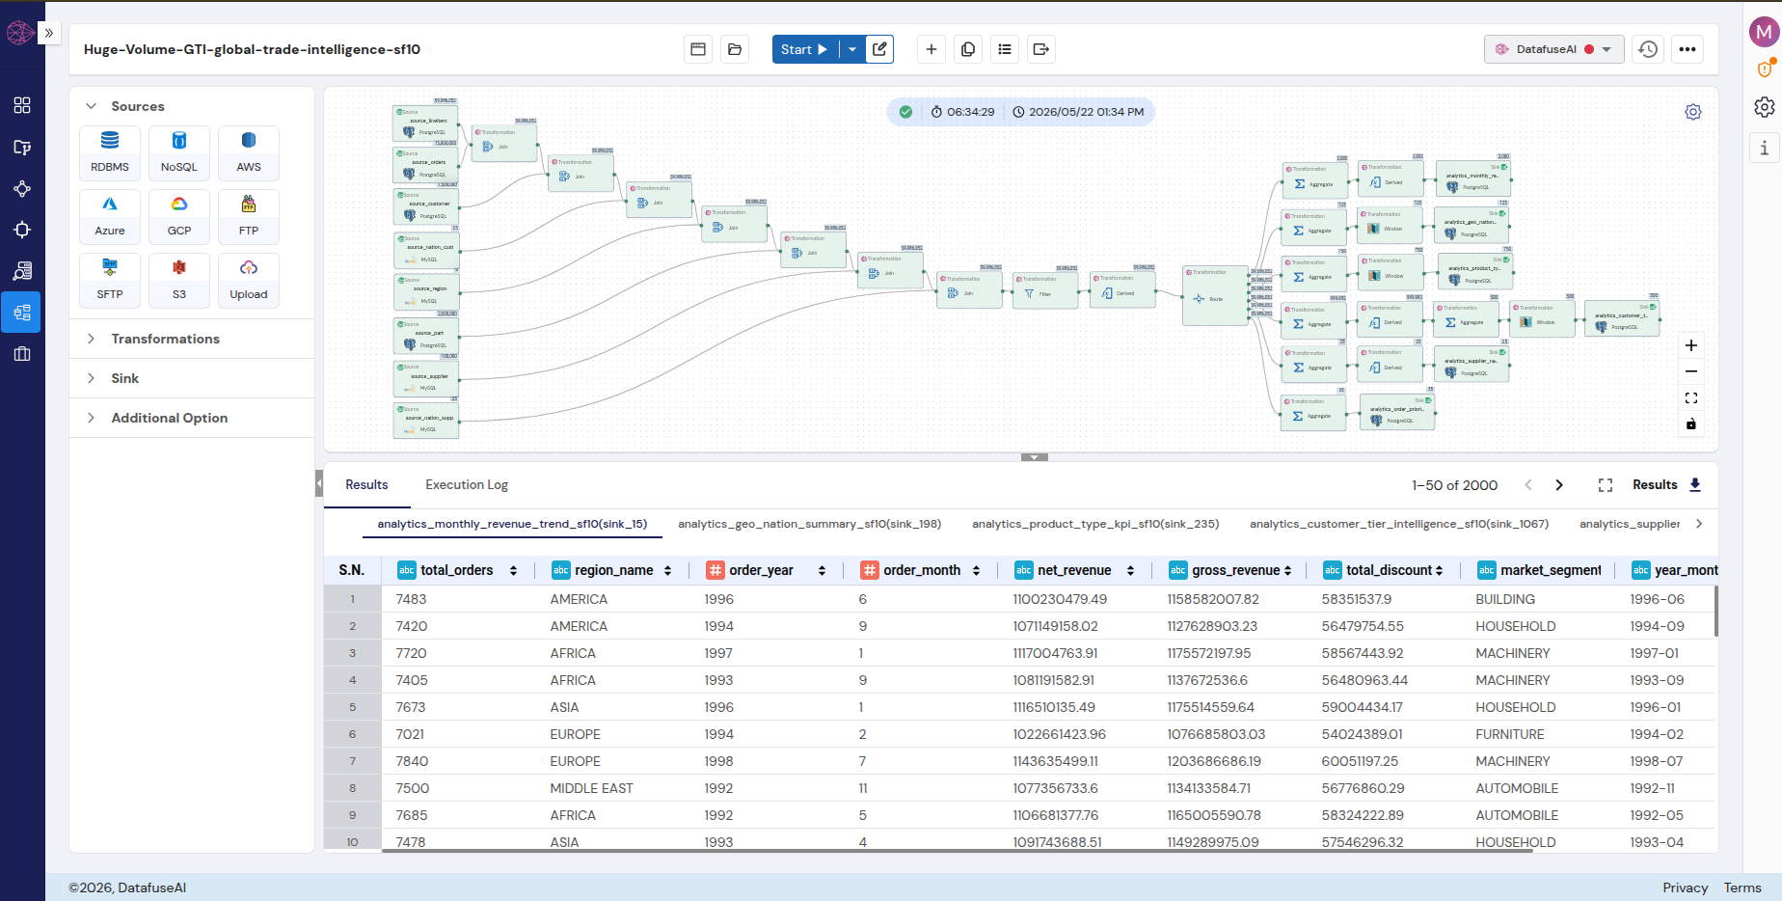Sort by region_name column
Viewport: 1782px width, 901px height.
(668, 571)
